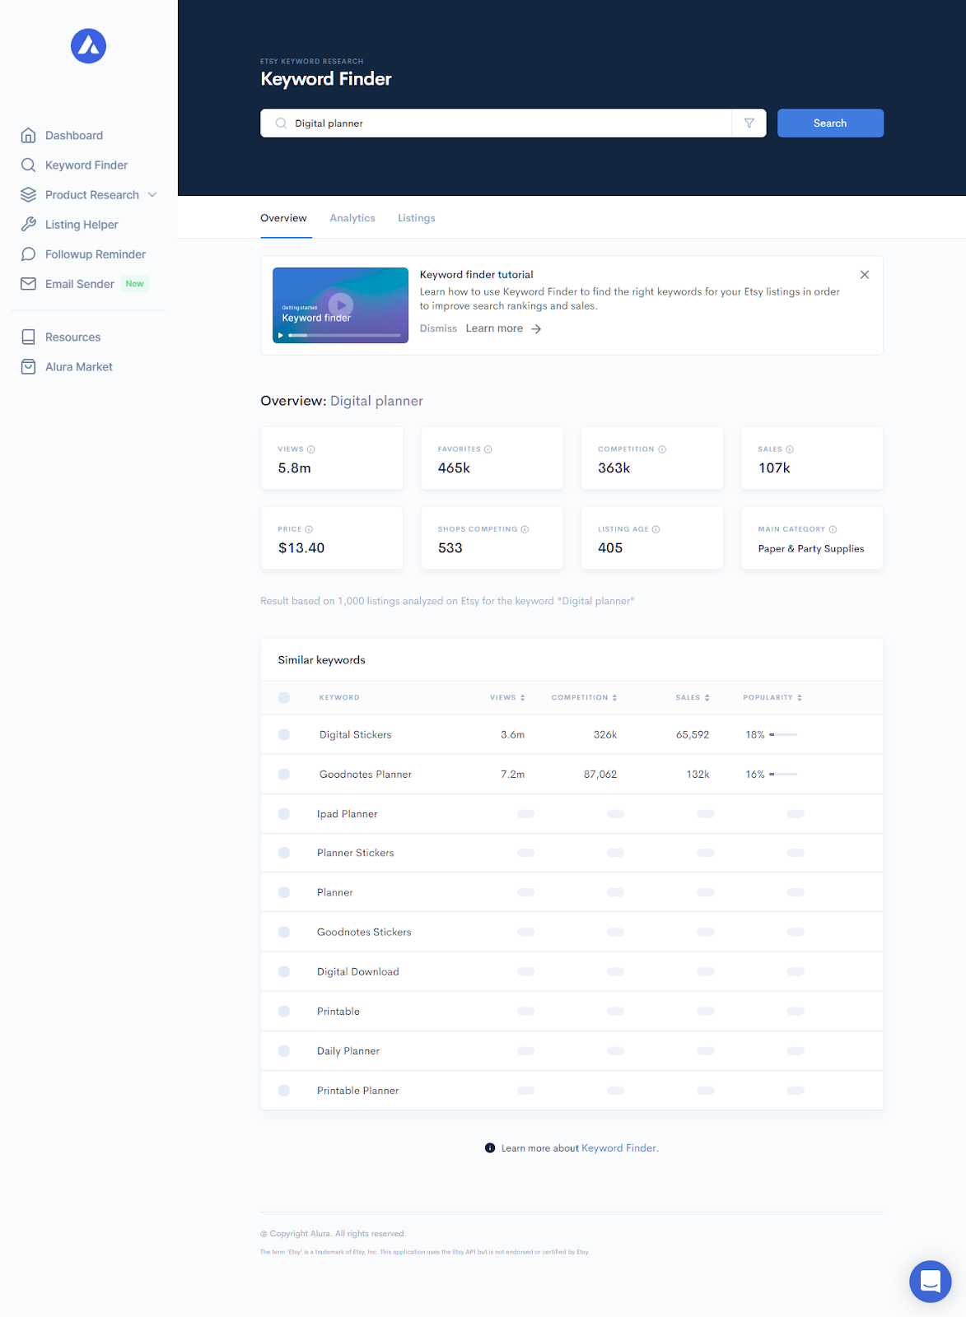Click the Keyword Finder link below the table
The width and height of the screenshot is (966, 1317).
pos(619,1148)
